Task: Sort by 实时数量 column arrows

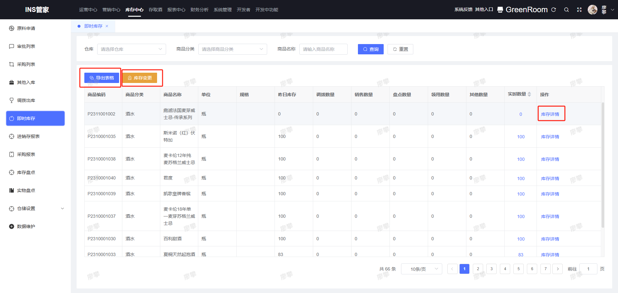Action: 529,94
